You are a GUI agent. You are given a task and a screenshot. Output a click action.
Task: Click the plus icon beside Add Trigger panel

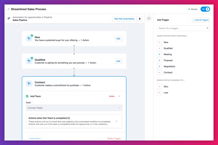tap(149, 18)
